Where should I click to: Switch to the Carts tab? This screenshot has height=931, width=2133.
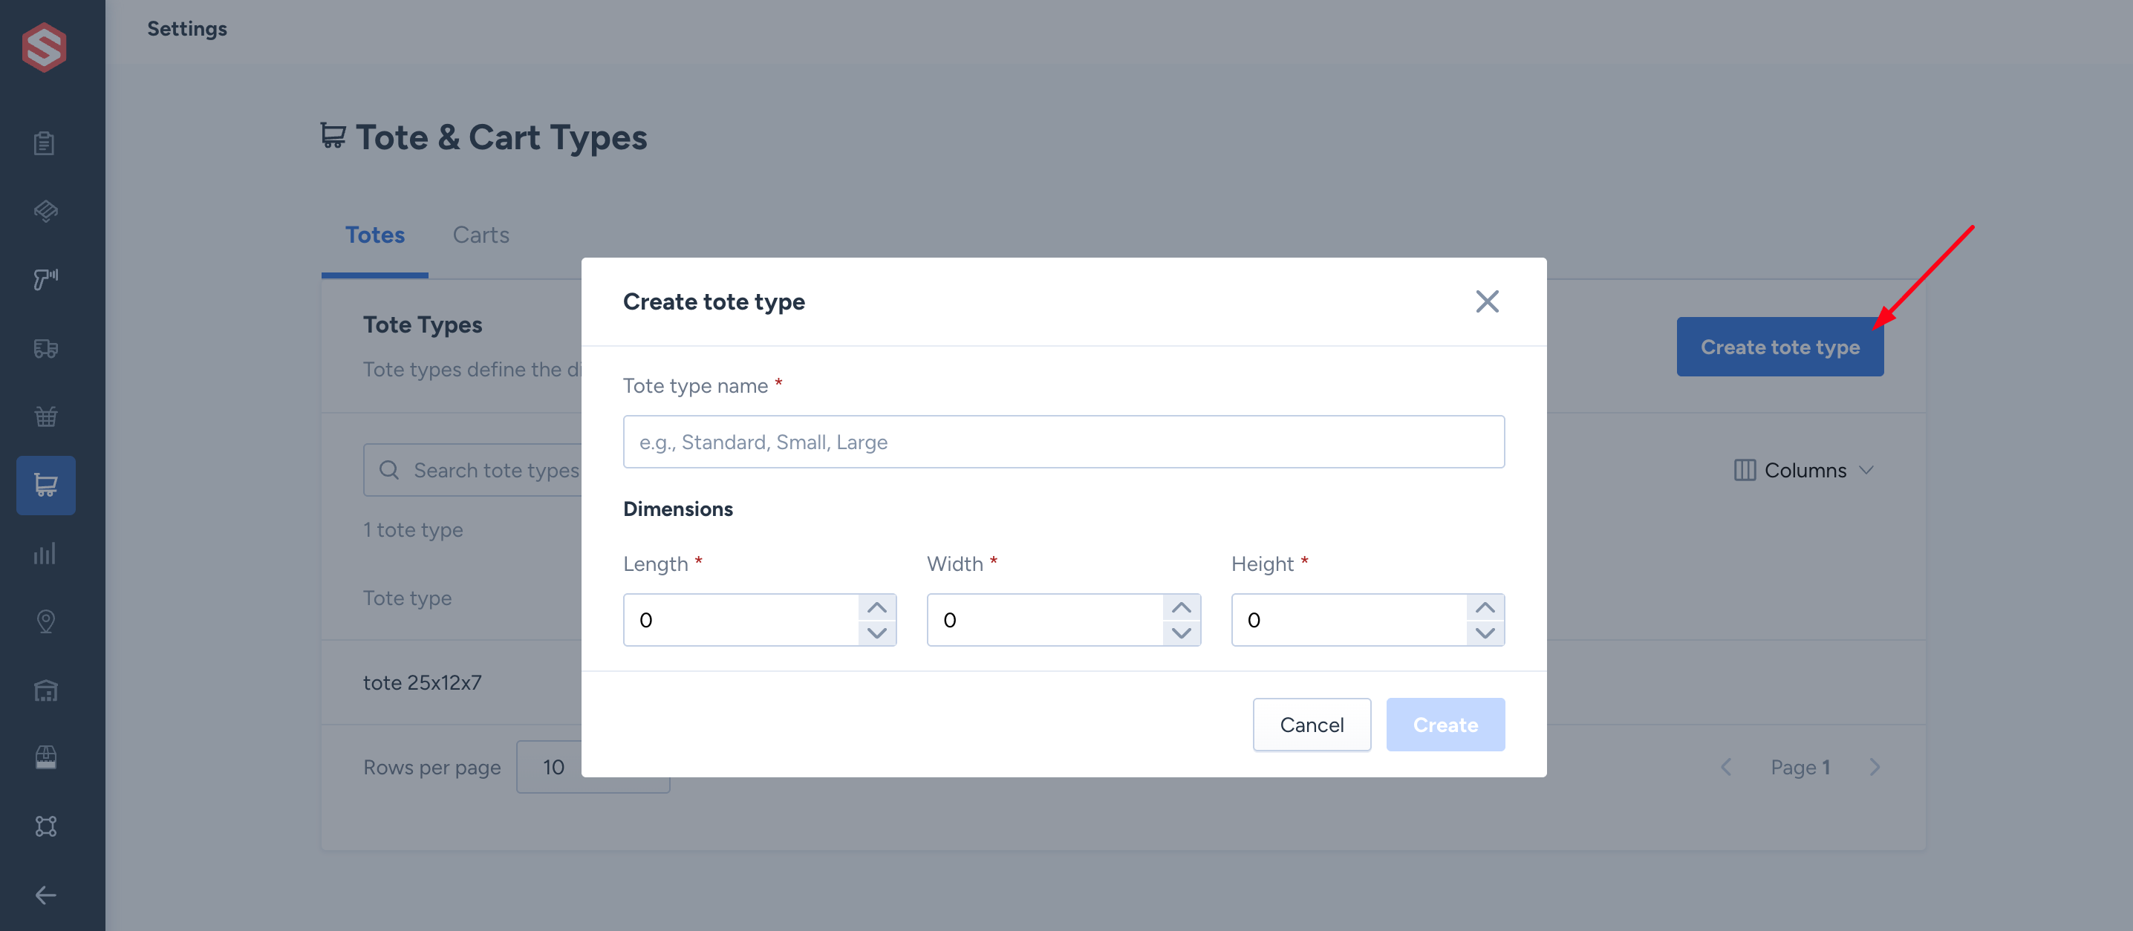(x=481, y=235)
